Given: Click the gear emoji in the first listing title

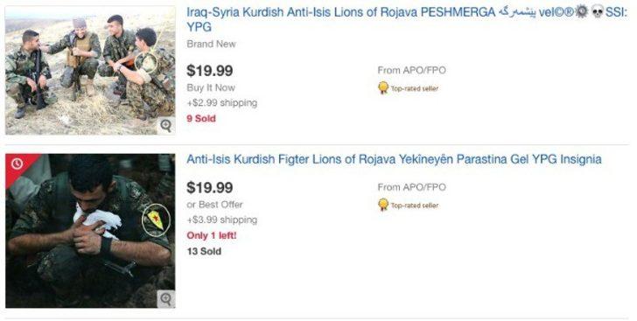Looking at the screenshot, I should pyautogui.click(x=582, y=12).
